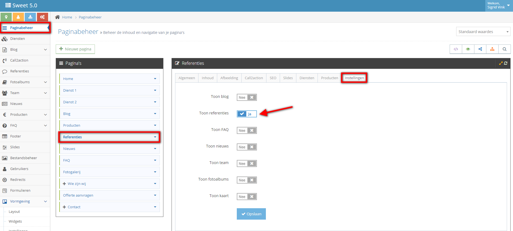This screenshot has height=231, width=513.
Task: Open dropdown arrow on Fotogalerij page row
Action: point(155,172)
